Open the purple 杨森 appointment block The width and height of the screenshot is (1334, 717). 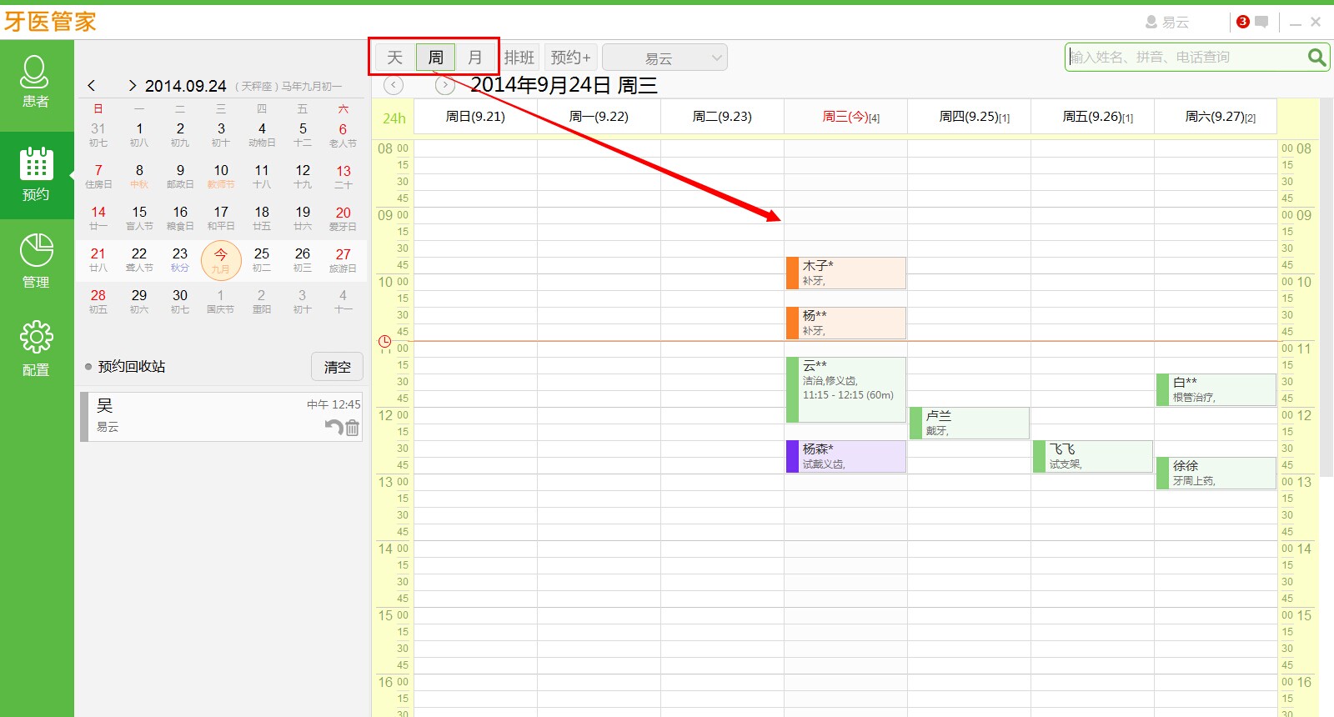point(845,456)
